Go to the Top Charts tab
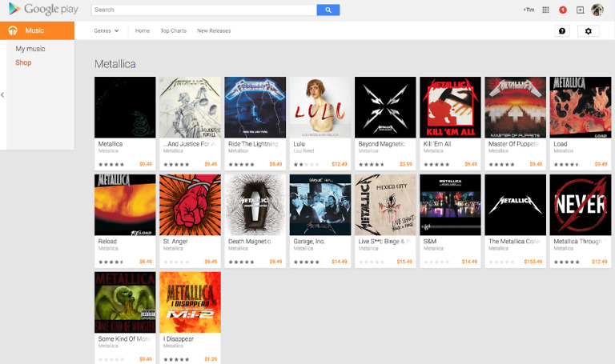 pyautogui.click(x=173, y=30)
